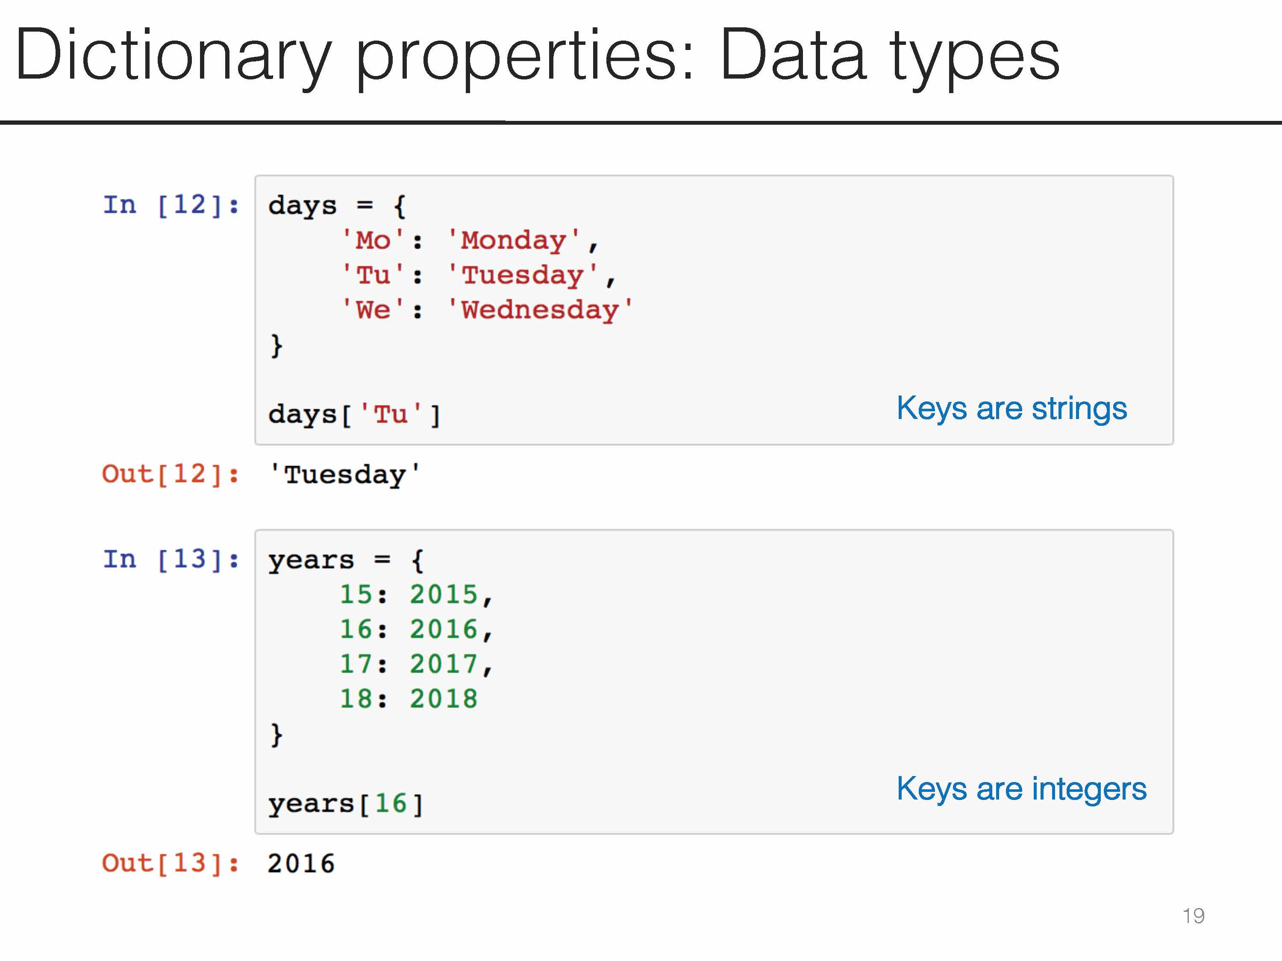Image resolution: width=1282 pixels, height=961 pixels.
Task: Click the '17: 2017' dictionary entry
Action: coord(415,665)
